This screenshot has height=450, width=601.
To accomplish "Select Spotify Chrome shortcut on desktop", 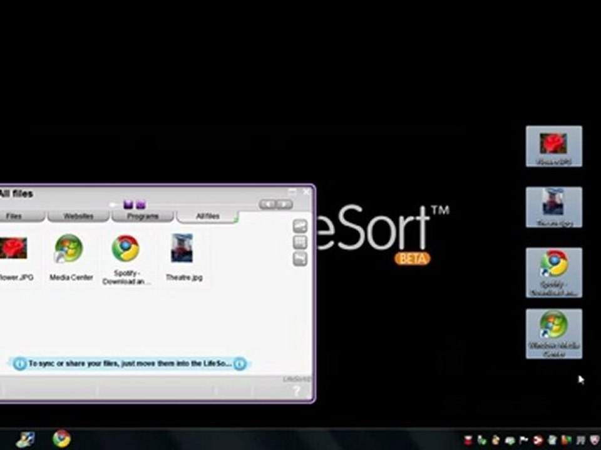I will coord(554,272).
